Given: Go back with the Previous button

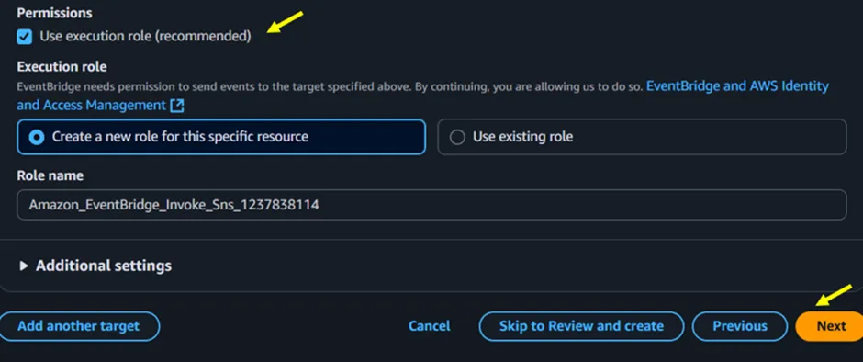Looking at the screenshot, I should click(x=740, y=326).
